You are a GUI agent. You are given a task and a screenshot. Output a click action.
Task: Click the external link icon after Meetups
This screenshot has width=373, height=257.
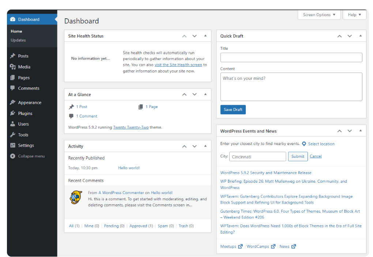[240, 246]
